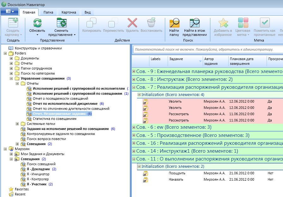Click the Labels column header
The width and height of the screenshot is (283, 197).
pos(158,61)
